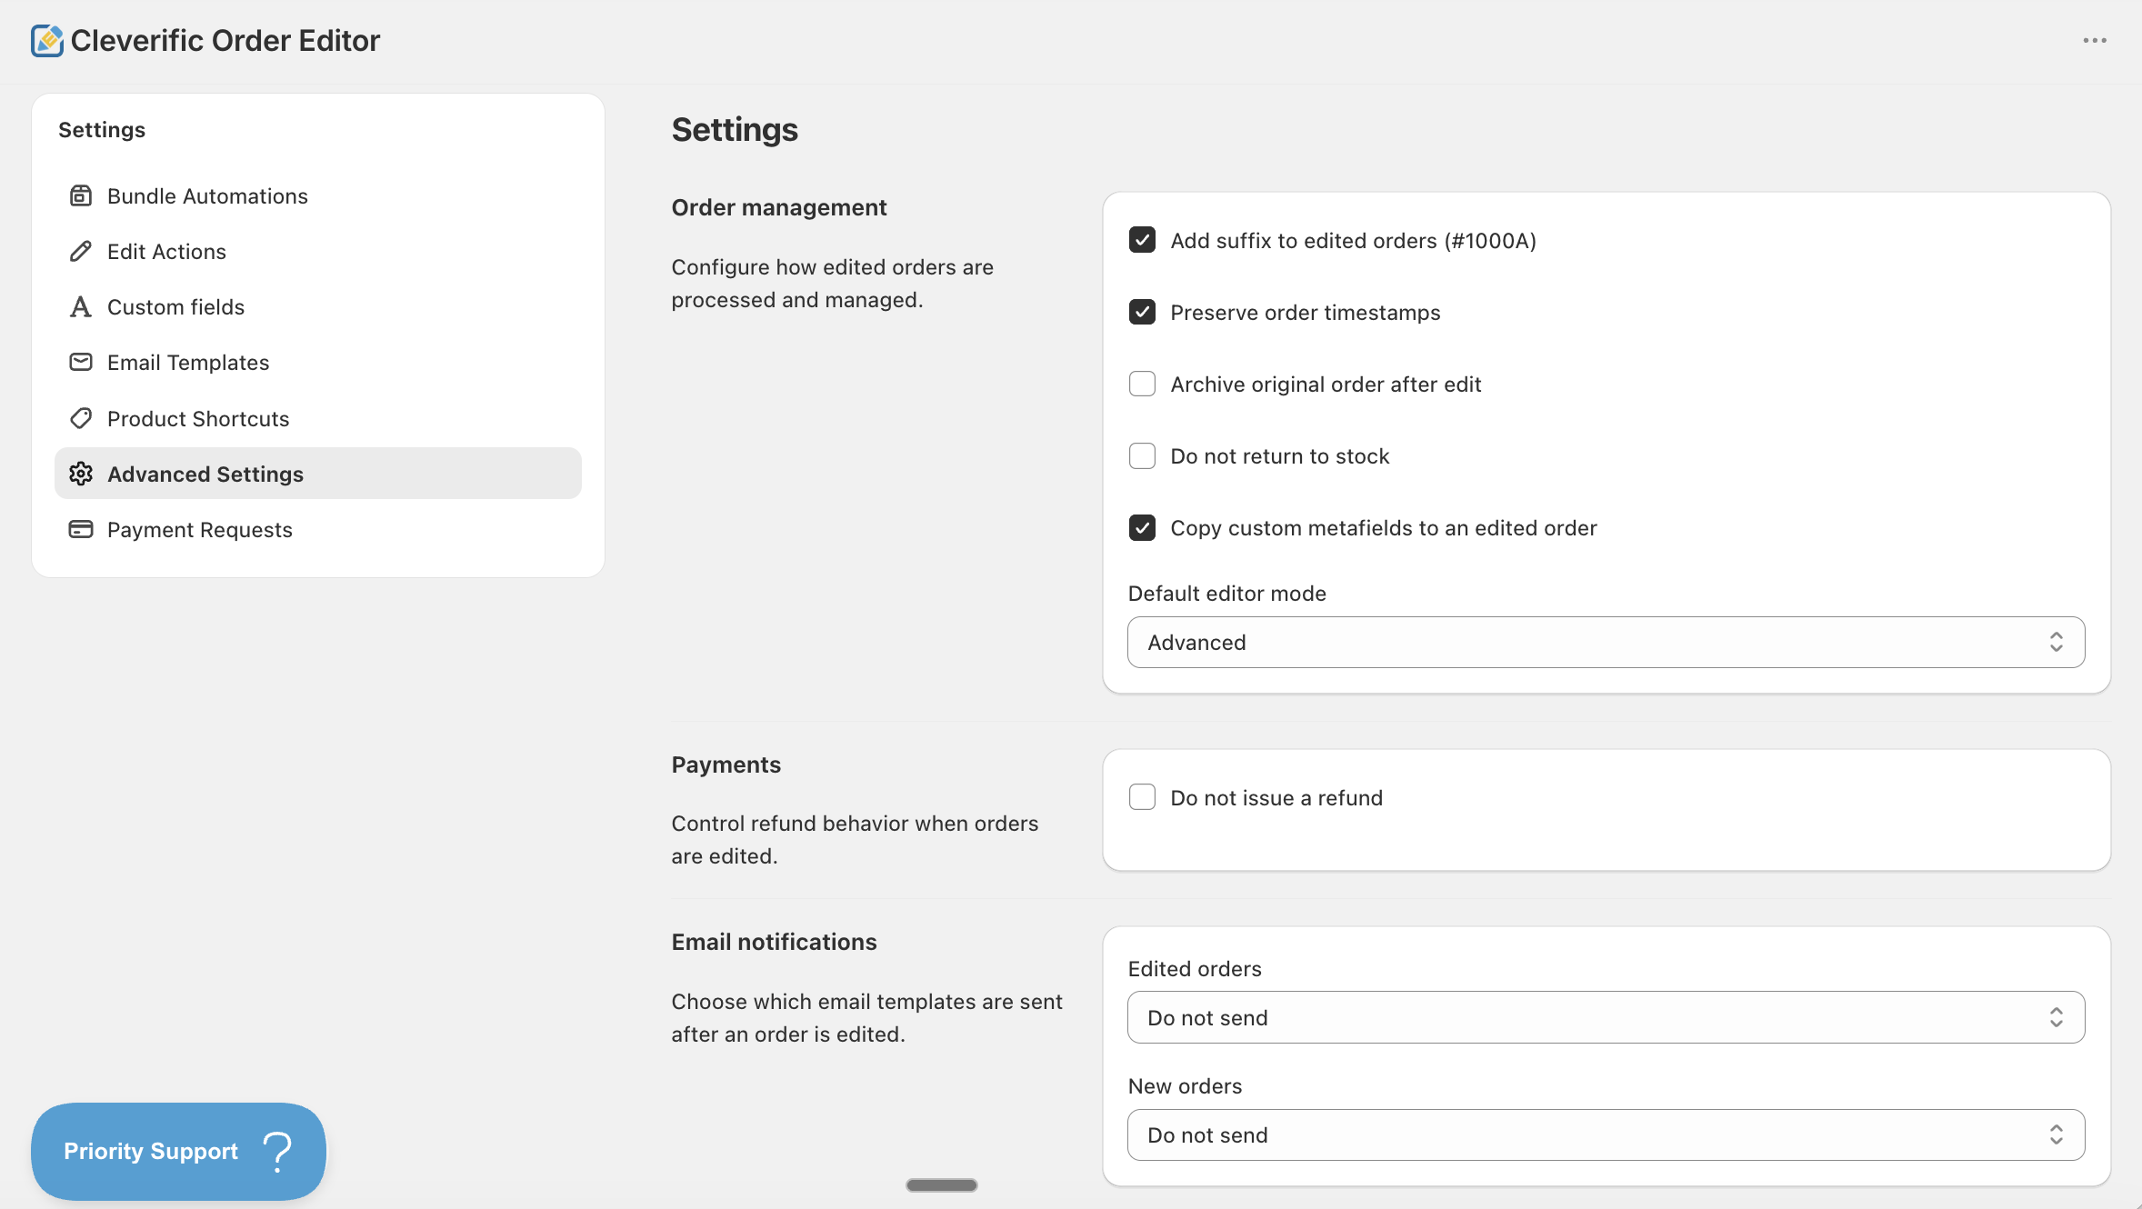2142x1209 pixels.
Task: Click the Edit Actions pencil icon
Action: coord(81,251)
